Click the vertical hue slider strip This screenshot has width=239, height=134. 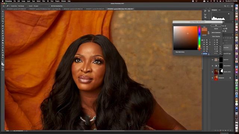199,38
